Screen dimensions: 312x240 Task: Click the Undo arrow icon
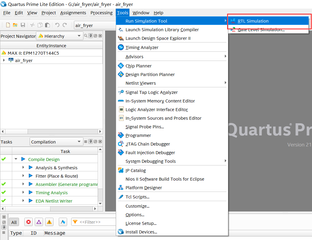pyautogui.click(x=57, y=25)
